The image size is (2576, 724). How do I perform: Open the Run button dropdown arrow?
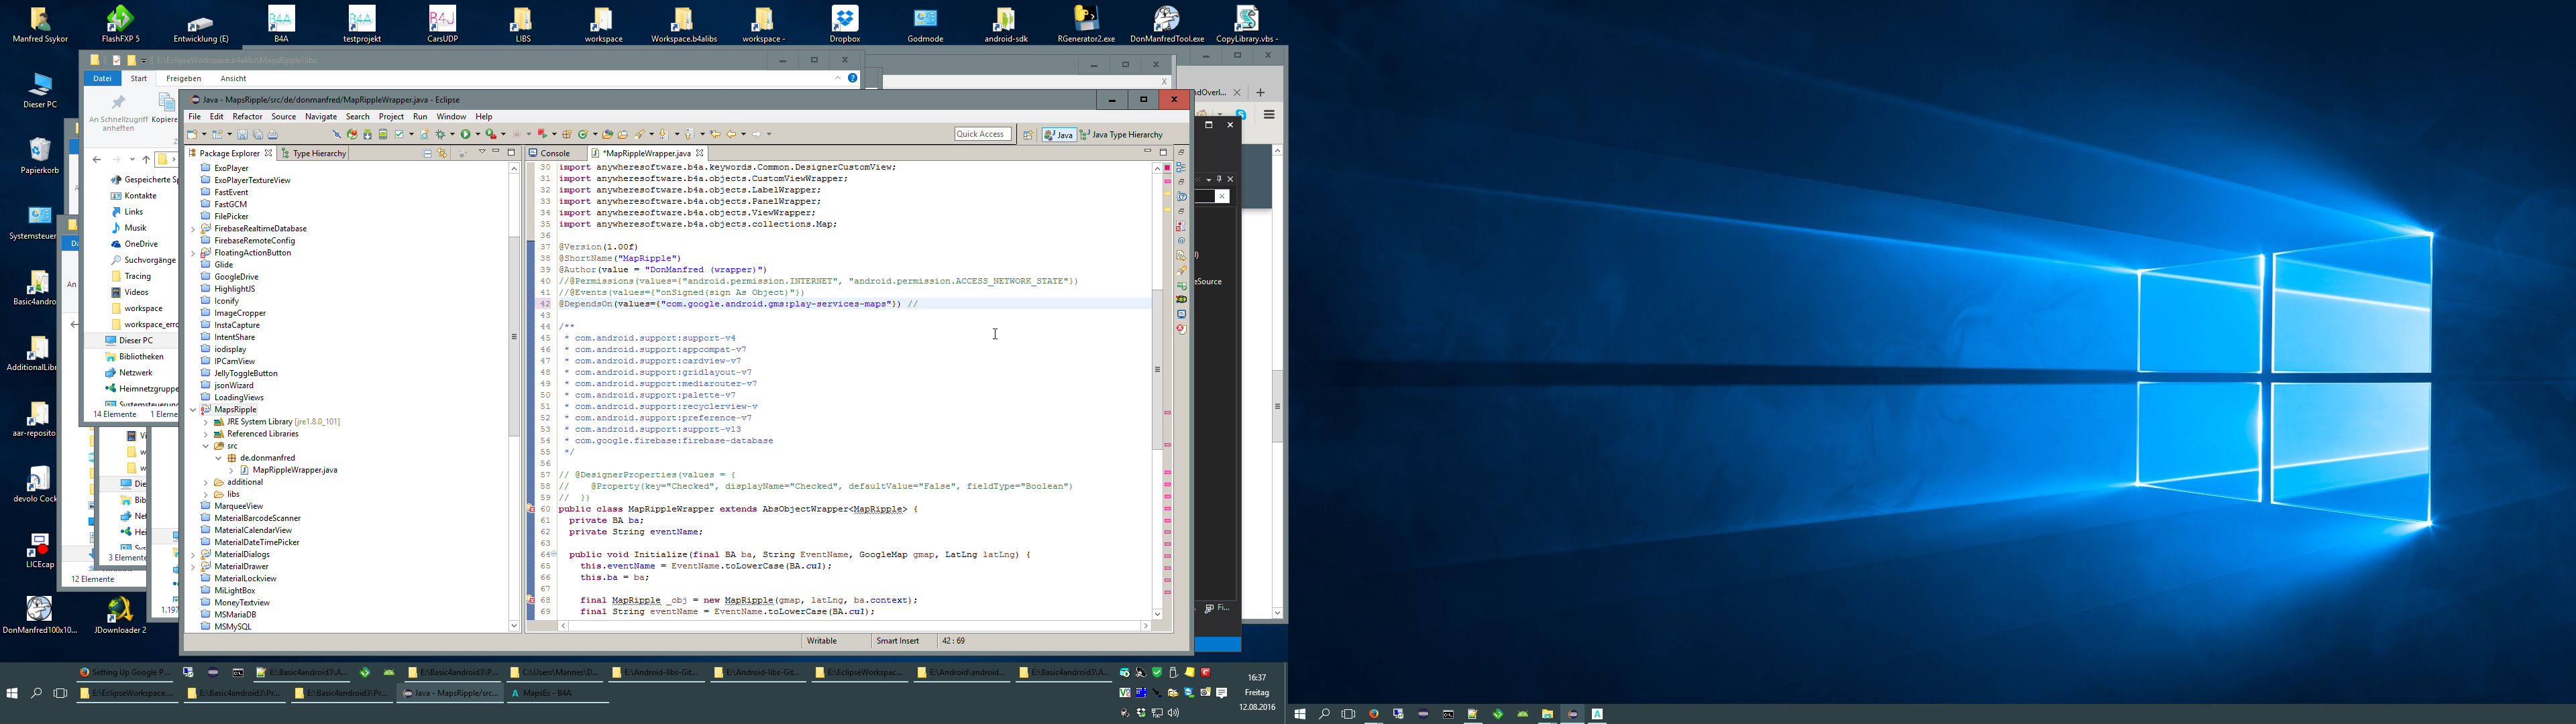478,134
